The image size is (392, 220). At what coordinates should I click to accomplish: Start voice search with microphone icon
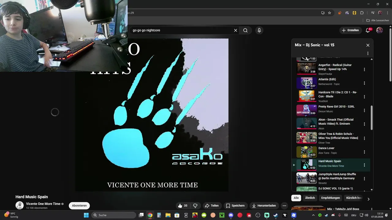click(x=259, y=30)
